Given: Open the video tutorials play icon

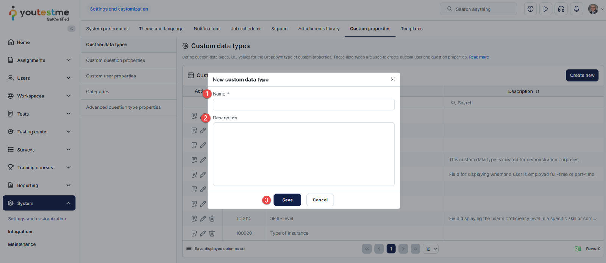Looking at the screenshot, I should click(x=545, y=9).
